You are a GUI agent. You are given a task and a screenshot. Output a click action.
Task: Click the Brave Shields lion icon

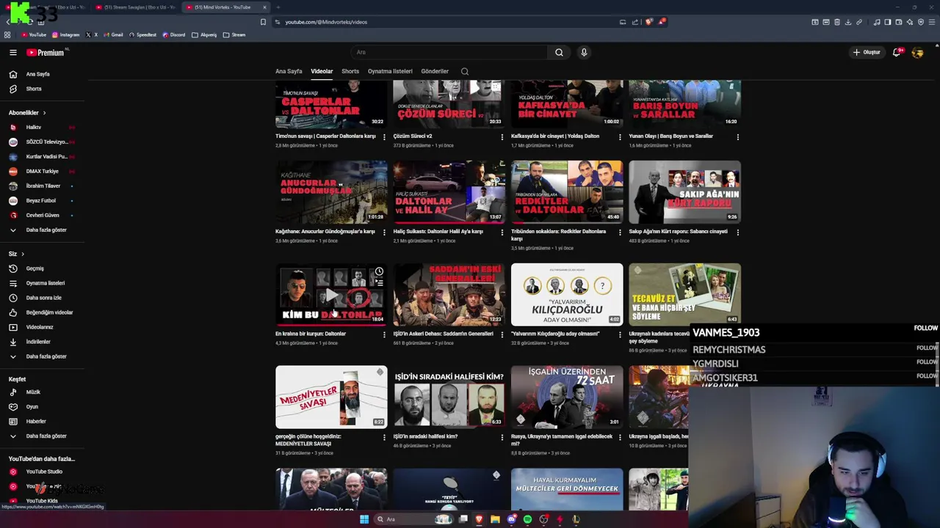click(648, 22)
